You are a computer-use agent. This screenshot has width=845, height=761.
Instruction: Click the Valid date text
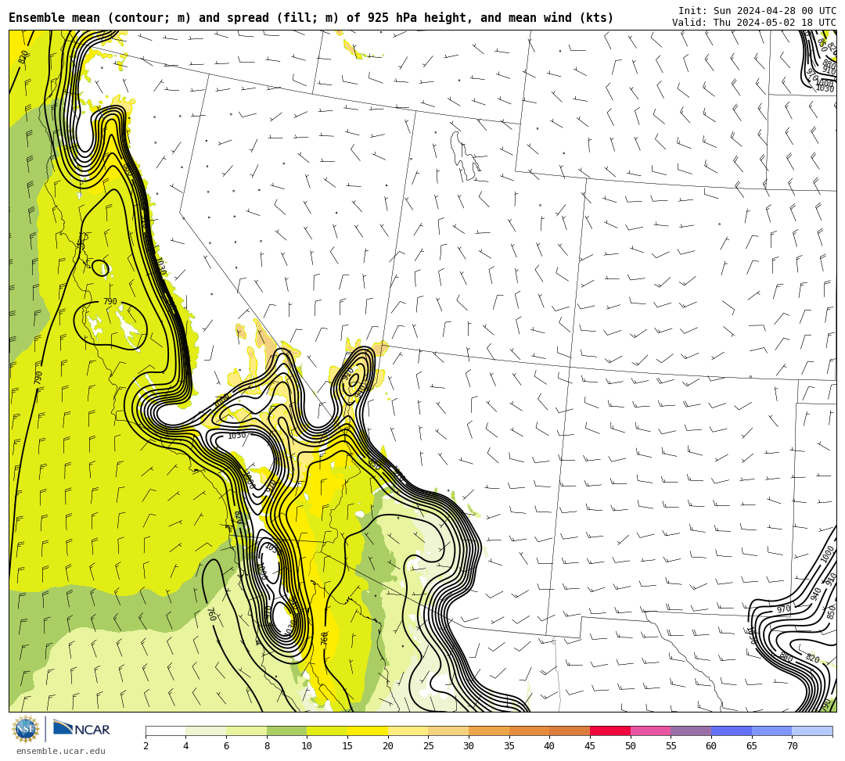(754, 23)
